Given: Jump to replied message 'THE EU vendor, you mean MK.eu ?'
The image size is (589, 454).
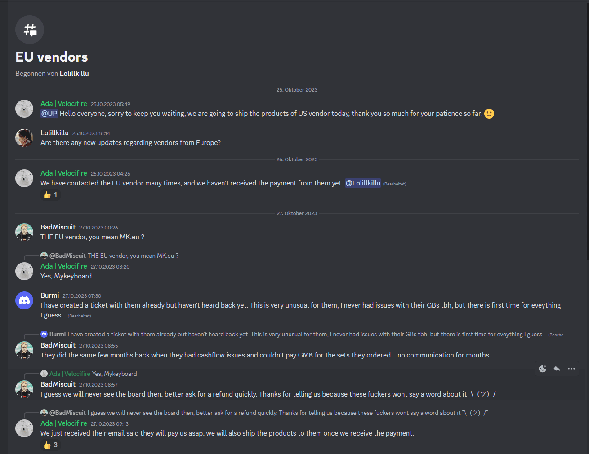Looking at the screenshot, I should point(133,256).
